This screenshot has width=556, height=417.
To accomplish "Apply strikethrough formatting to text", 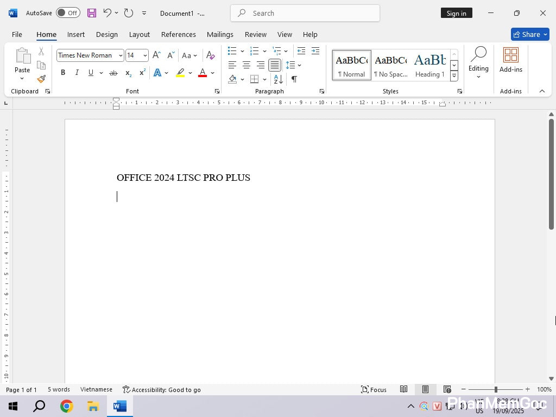I will coord(113,73).
